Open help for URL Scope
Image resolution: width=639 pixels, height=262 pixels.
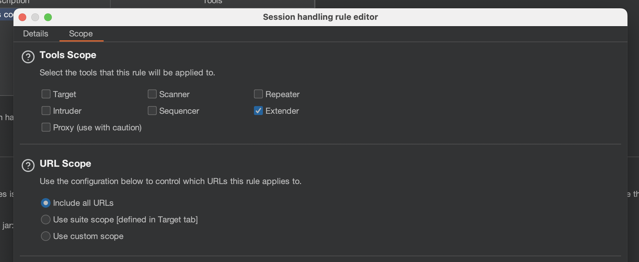point(28,166)
